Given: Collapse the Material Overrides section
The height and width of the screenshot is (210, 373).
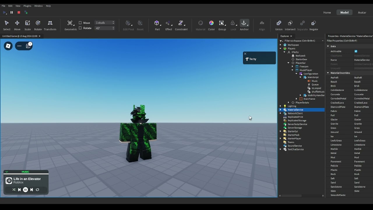Looking at the screenshot, I should click(328, 73).
